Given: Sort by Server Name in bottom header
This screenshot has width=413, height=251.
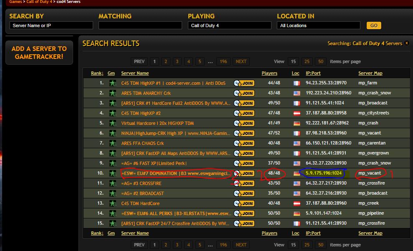Looking at the screenshot, I should click(x=135, y=233).
